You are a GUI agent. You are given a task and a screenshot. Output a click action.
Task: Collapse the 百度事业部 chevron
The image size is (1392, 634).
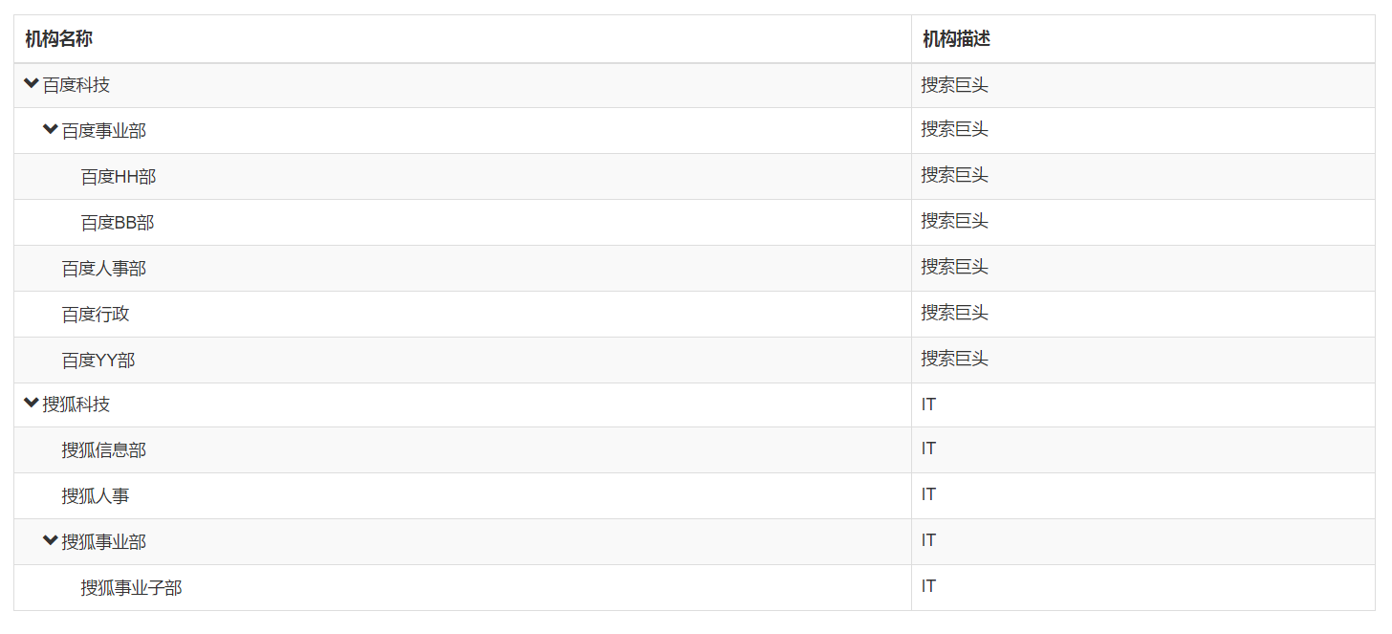pyautogui.click(x=51, y=129)
